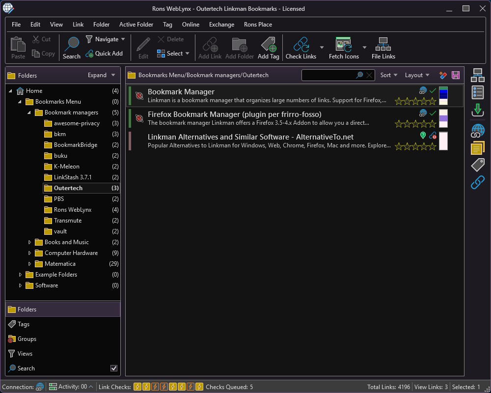
Task: Click the Quick Add button
Action: pyautogui.click(x=104, y=54)
